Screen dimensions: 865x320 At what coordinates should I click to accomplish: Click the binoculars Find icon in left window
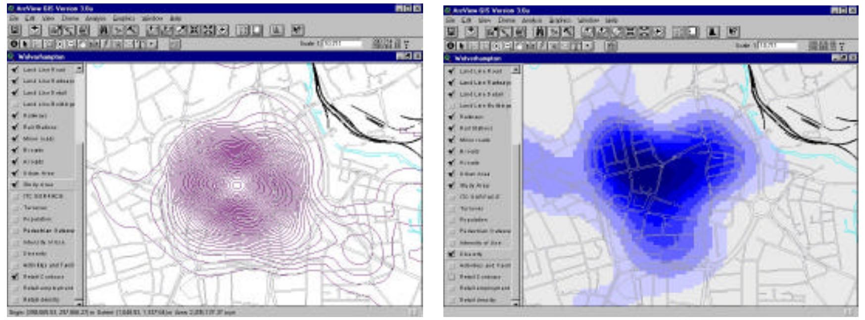(104, 30)
